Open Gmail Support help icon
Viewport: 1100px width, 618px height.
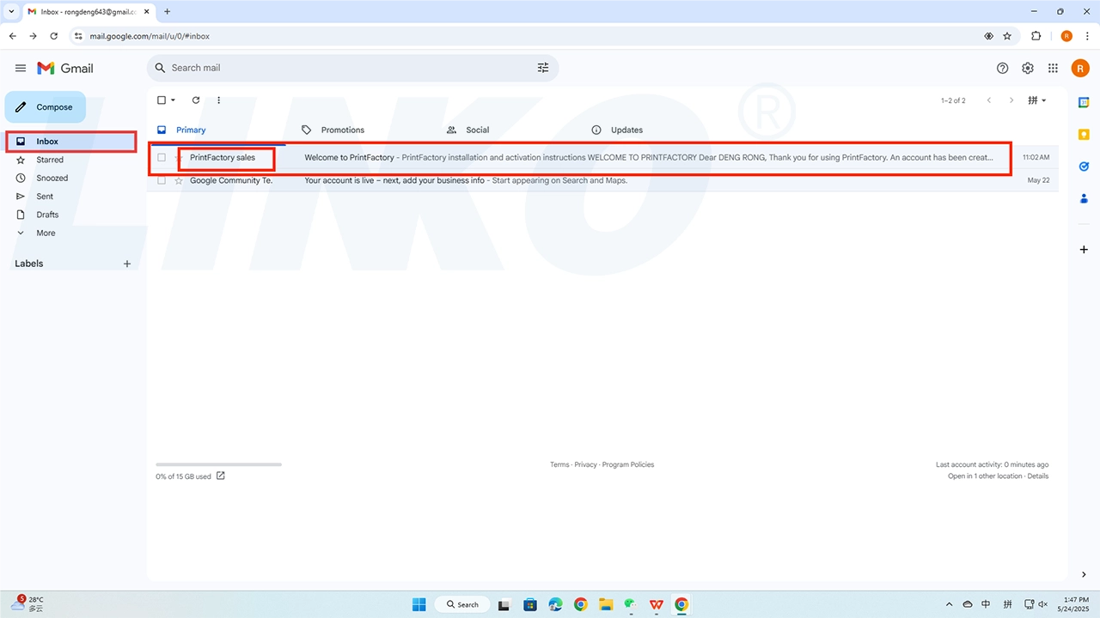(x=1002, y=69)
